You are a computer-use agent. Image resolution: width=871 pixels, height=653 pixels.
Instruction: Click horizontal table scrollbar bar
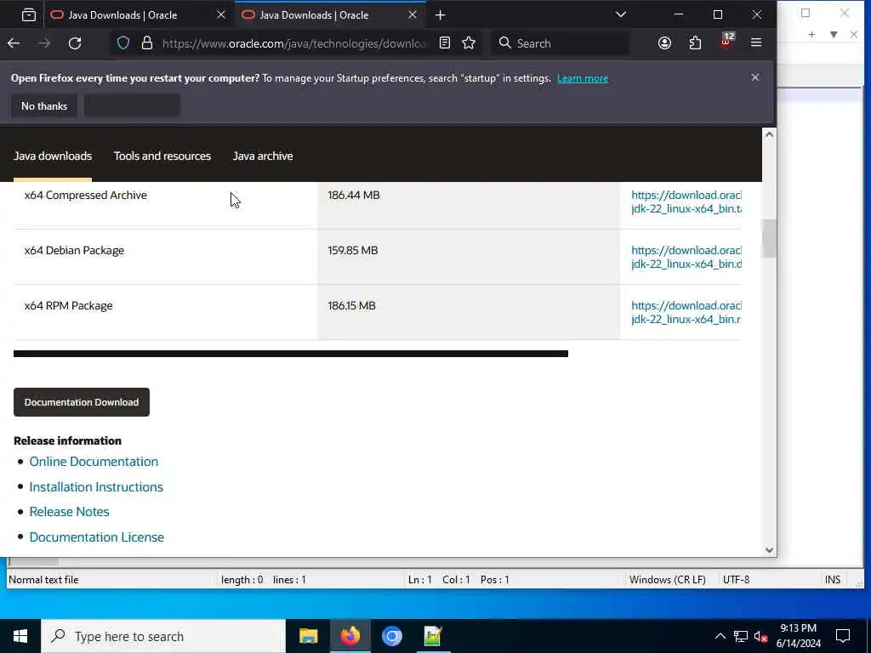coord(291,354)
